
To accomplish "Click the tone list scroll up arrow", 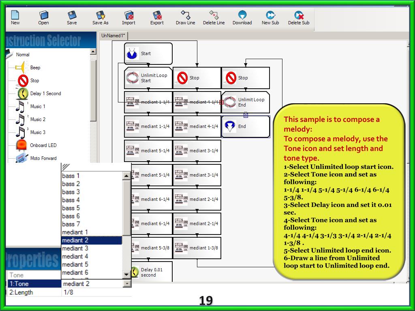I will coord(126,176).
